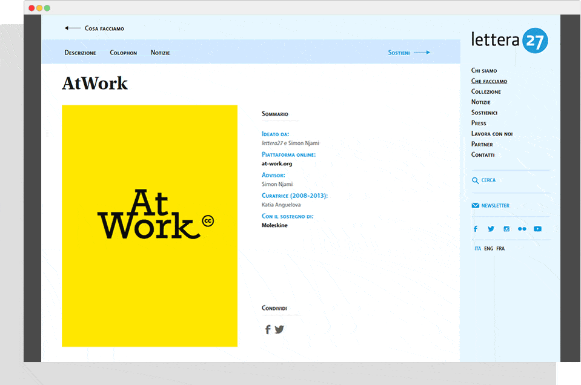The height and width of the screenshot is (385, 581).
Task: Switch to the Colophon tab
Action: pos(124,53)
